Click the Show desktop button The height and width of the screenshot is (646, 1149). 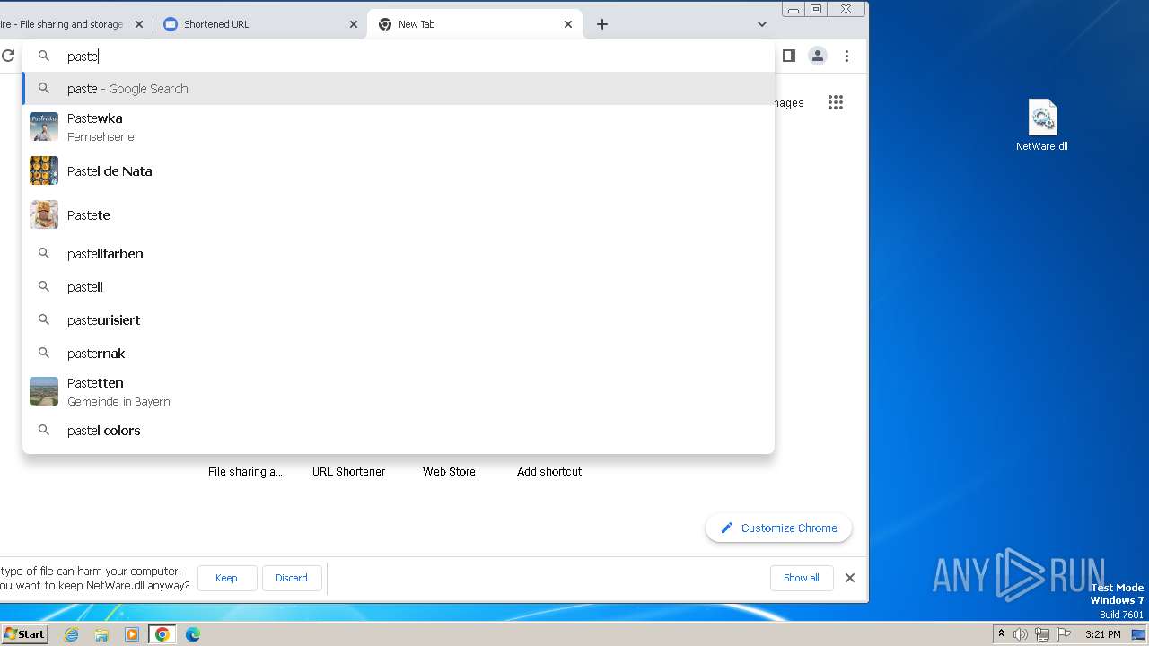point(1138,634)
